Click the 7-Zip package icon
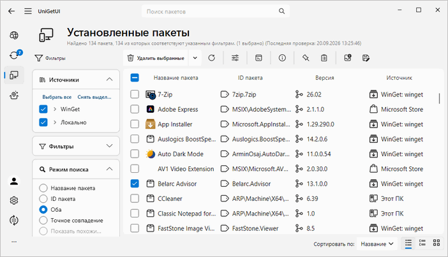The height and width of the screenshot is (257, 448). point(150,94)
